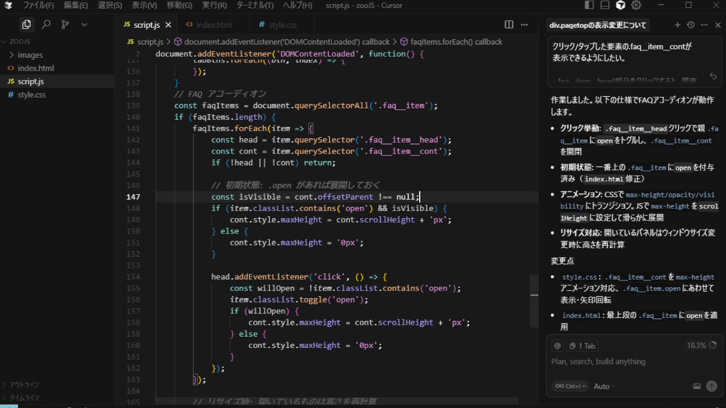Expand the タイムライン section
726x408 pixels.
click(x=57, y=398)
